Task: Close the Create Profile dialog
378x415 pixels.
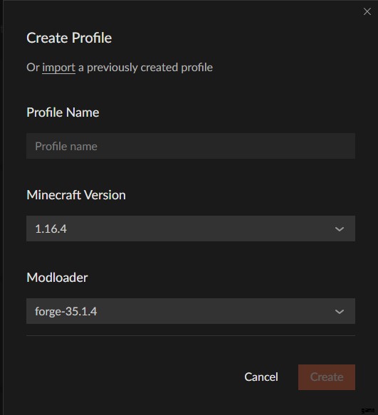Action: (367, 11)
